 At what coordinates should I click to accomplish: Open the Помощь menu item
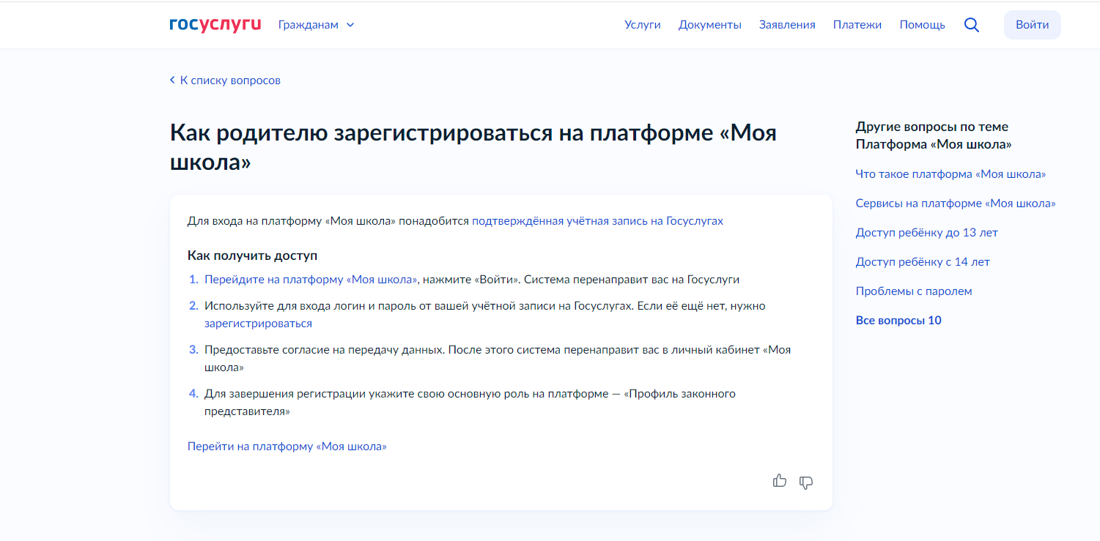tap(923, 25)
